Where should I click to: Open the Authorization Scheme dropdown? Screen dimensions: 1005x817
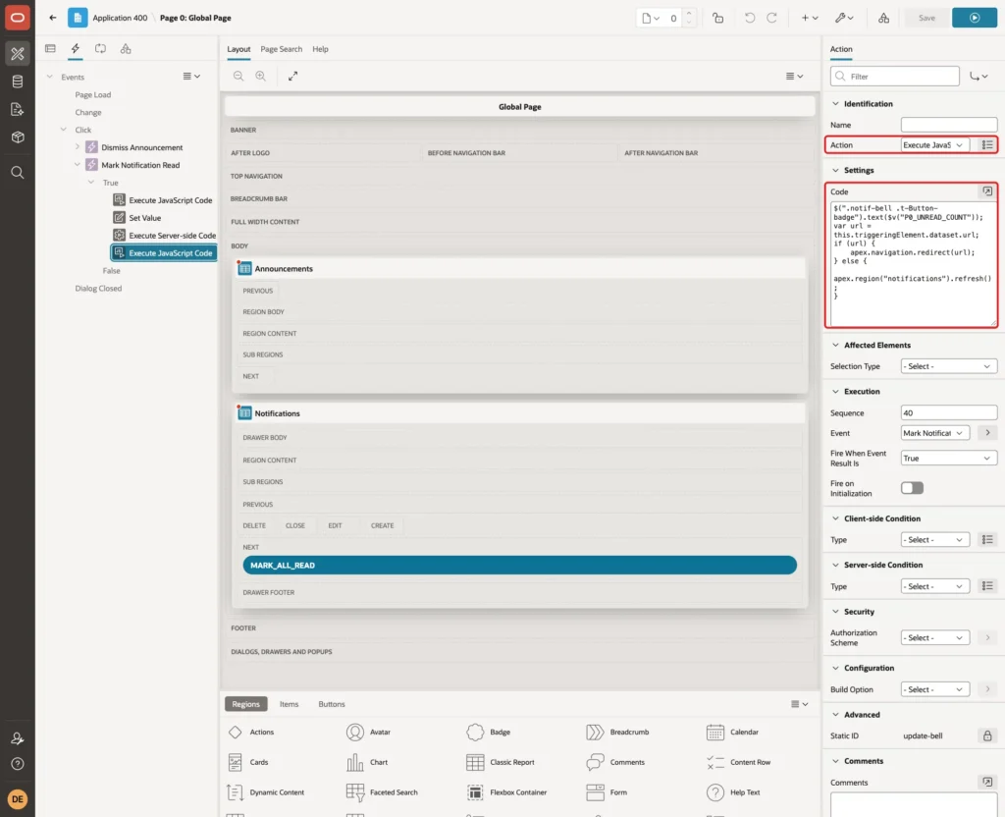(934, 637)
